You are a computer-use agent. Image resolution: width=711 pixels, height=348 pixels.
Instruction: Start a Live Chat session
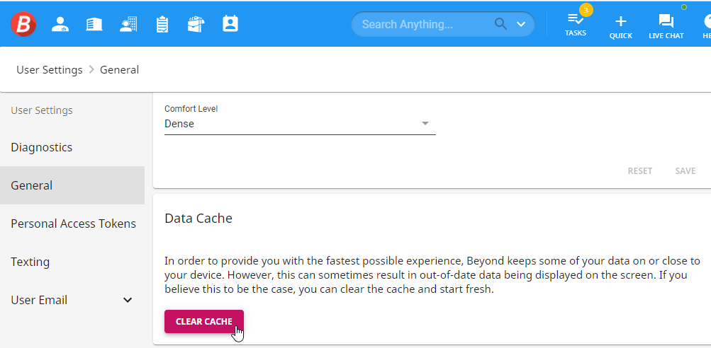666,25
